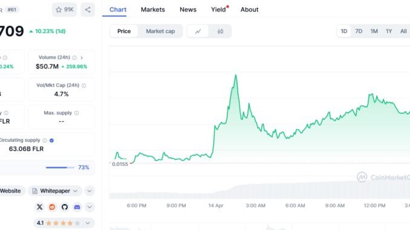
Task: Click the #61 rank badge
Action: click(12, 10)
